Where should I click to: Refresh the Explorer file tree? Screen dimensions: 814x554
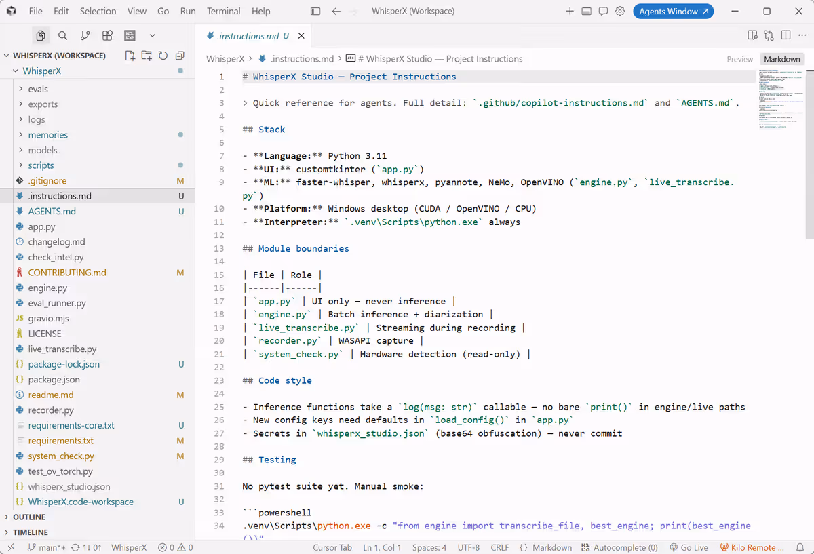coord(163,56)
